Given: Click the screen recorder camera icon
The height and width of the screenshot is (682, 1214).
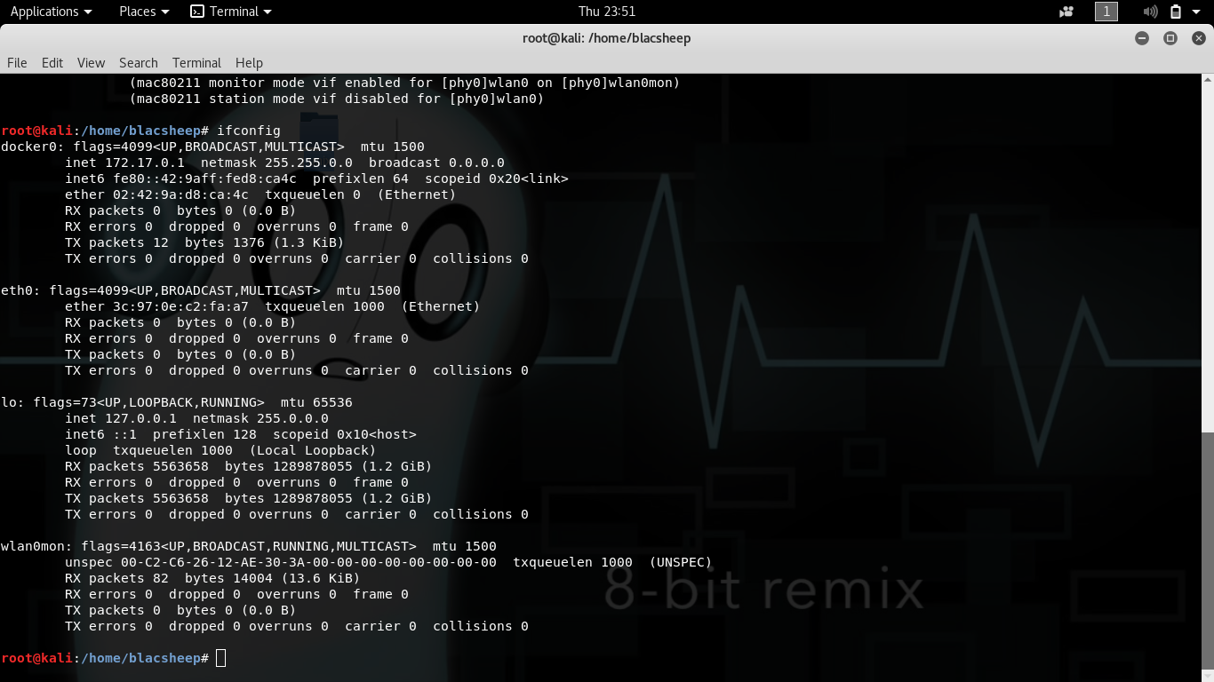Looking at the screenshot, I should point(1066,12).
